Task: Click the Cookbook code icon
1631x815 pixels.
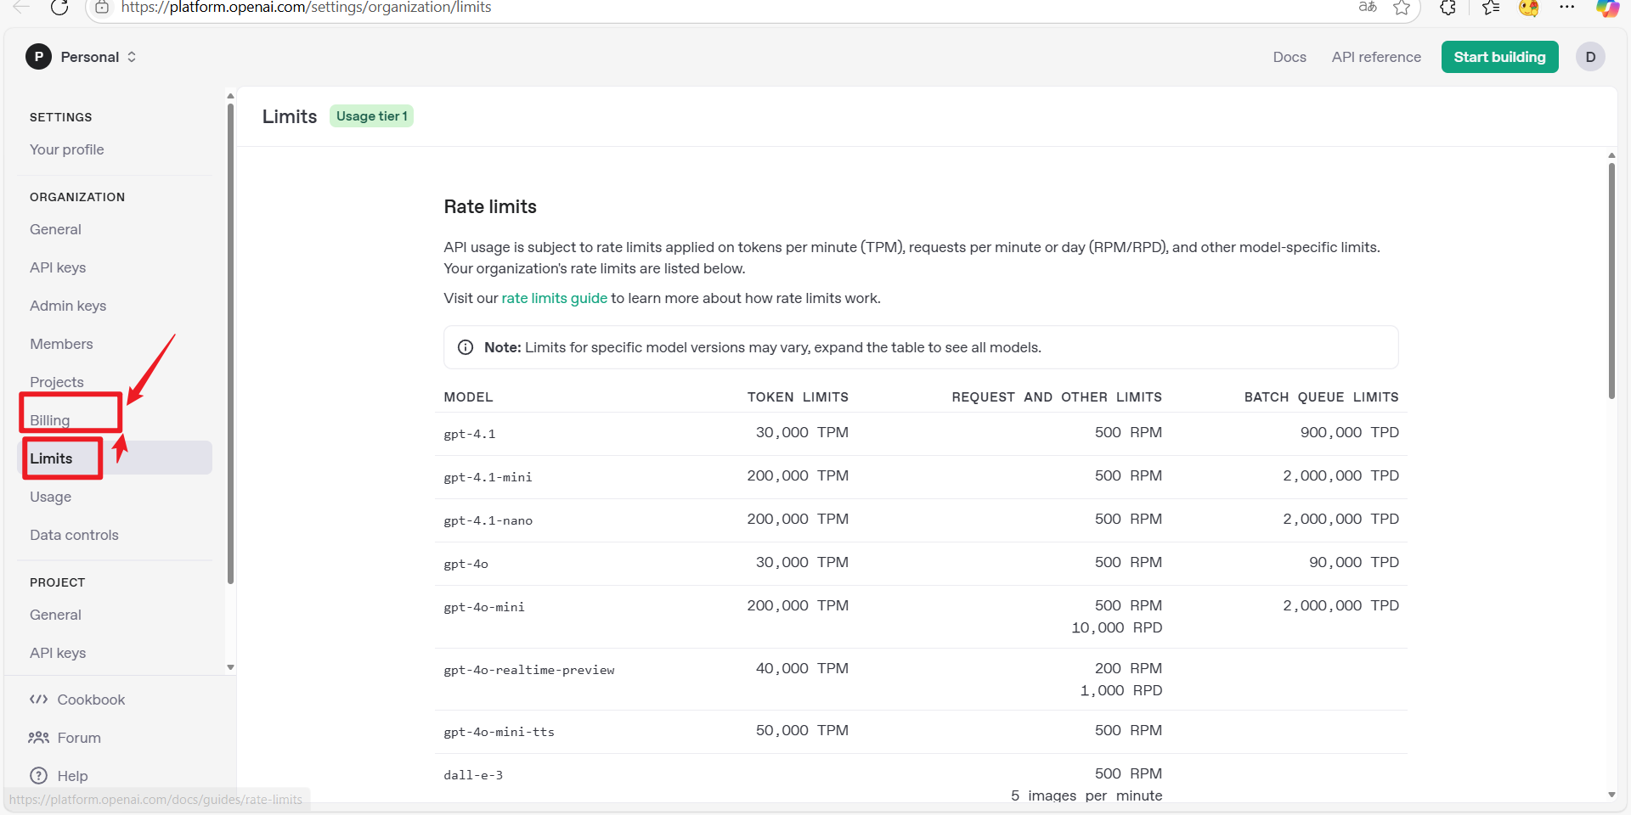Action: (x=38, y=700)
